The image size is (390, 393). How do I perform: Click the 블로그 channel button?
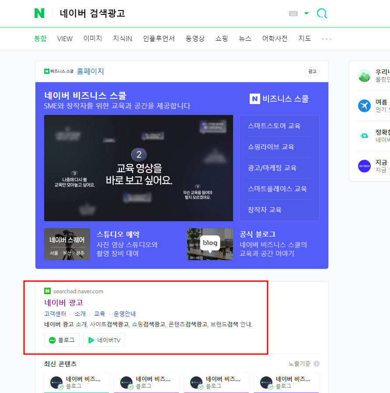[x=62, y=340]
